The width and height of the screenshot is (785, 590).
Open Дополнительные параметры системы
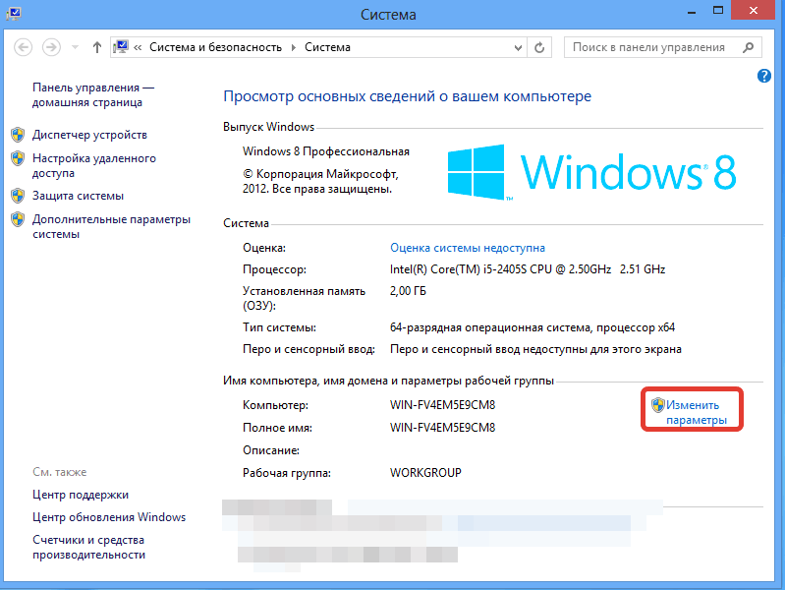pyautogui.click(x=111, y=226)
